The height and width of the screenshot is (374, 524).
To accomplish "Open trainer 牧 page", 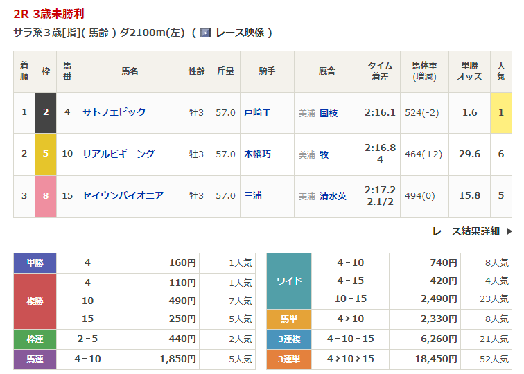I will click(x=324, y=154).
